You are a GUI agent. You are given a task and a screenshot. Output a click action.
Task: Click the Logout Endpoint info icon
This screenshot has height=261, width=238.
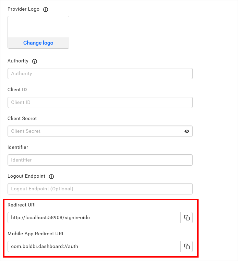coord(51,177)
